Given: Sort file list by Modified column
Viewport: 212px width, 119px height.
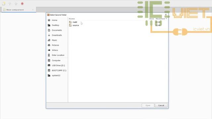Looking at the screenshot, I should coord(161,19).
